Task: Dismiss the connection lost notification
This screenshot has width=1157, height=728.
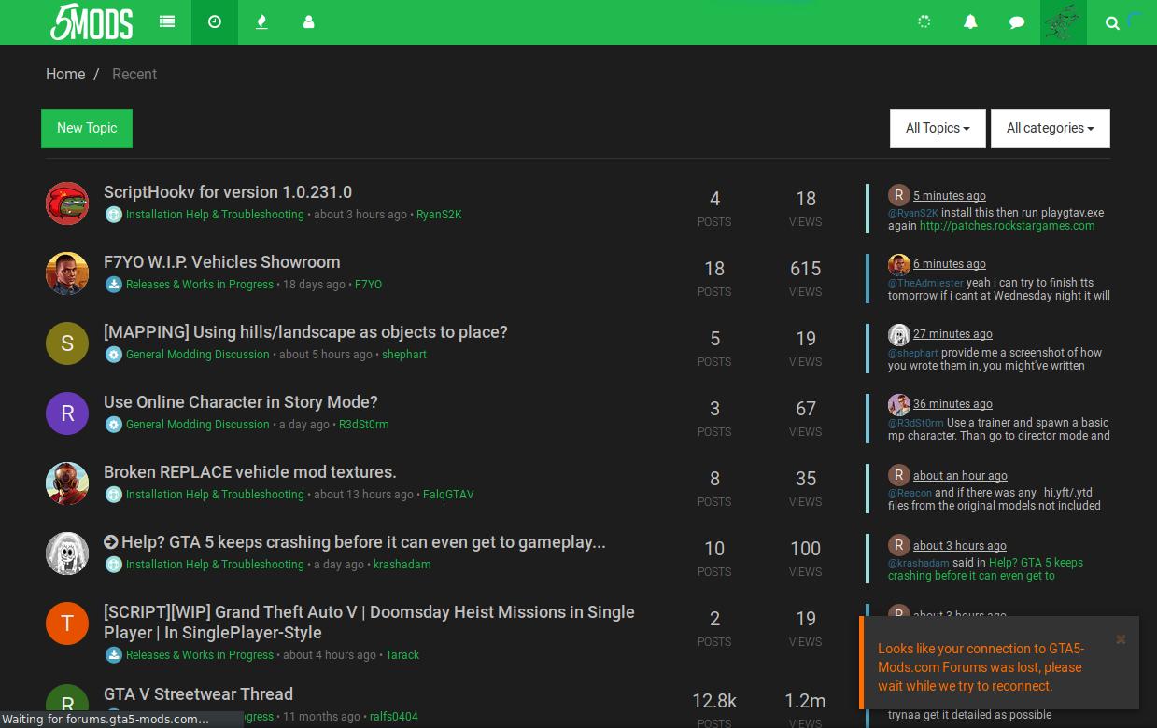Action: click(1121, 639)
